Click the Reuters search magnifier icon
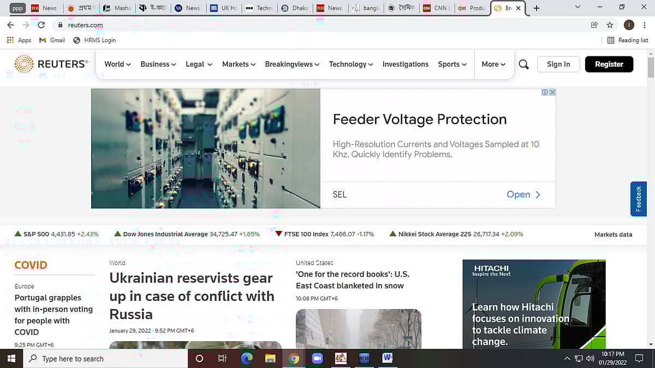The image size is (655, 368). [523, 64]
